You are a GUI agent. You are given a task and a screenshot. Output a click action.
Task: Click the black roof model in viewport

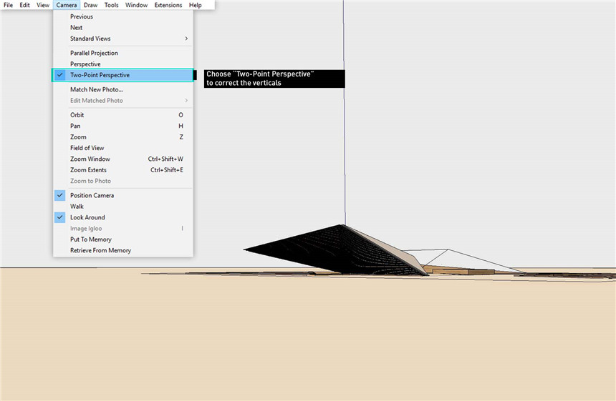337,247
